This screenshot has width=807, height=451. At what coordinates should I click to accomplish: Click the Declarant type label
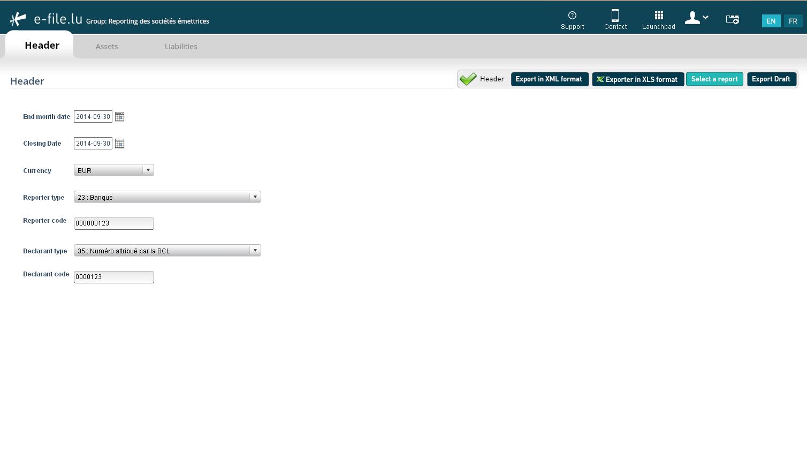(45, 251)
